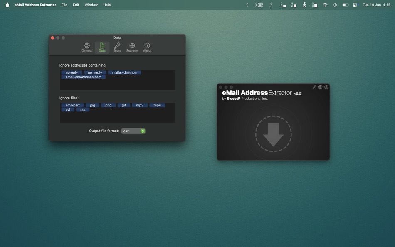The height and width of the screenshot is (247, 395).
Task: Click the SSD disk monitor menu bar icon
Action: pos(315,5)
